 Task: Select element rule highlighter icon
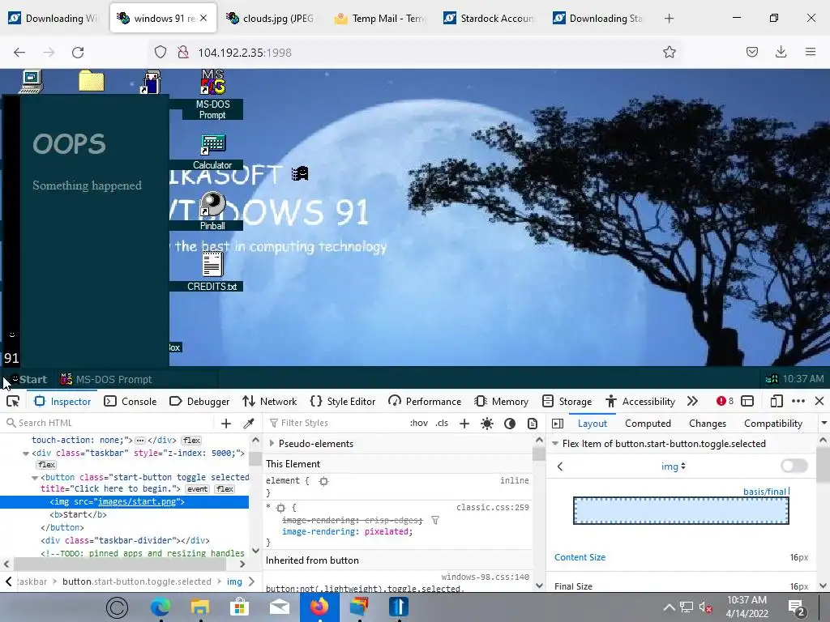point(323,481)
